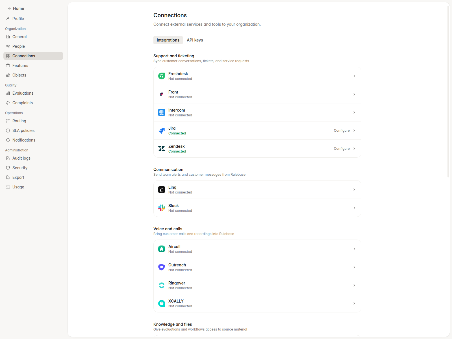Click the Evaluations chart icon in sidebar
The image size is (452, 339).
click(8, 93)
